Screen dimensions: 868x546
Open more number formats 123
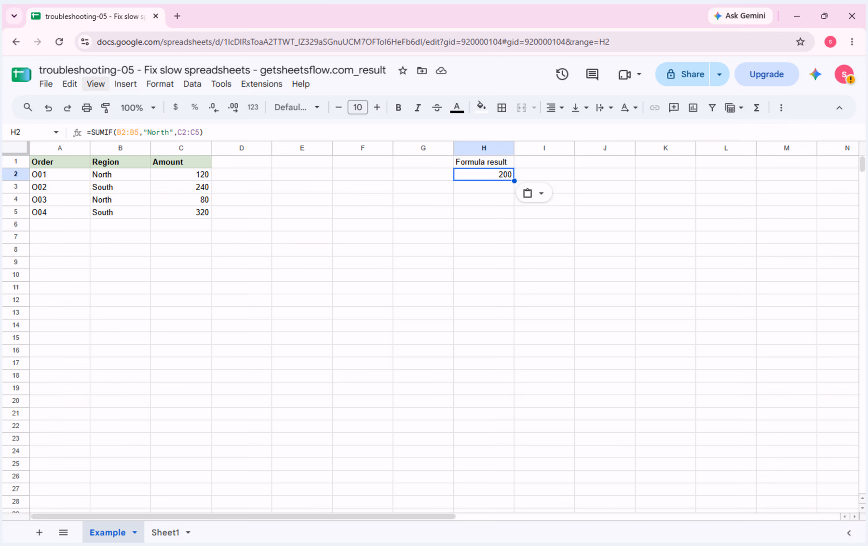(253, 107)
